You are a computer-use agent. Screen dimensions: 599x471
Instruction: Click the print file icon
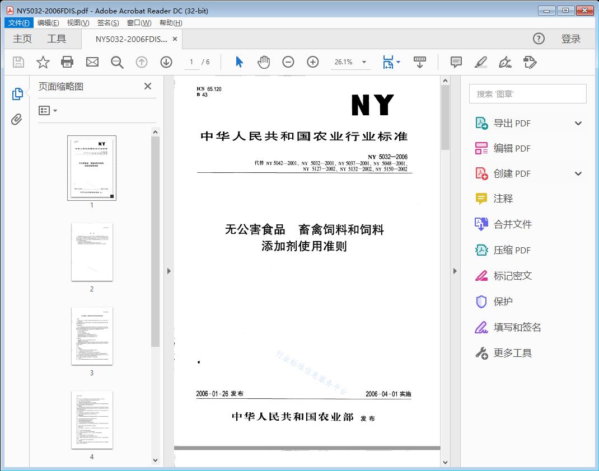67,62
